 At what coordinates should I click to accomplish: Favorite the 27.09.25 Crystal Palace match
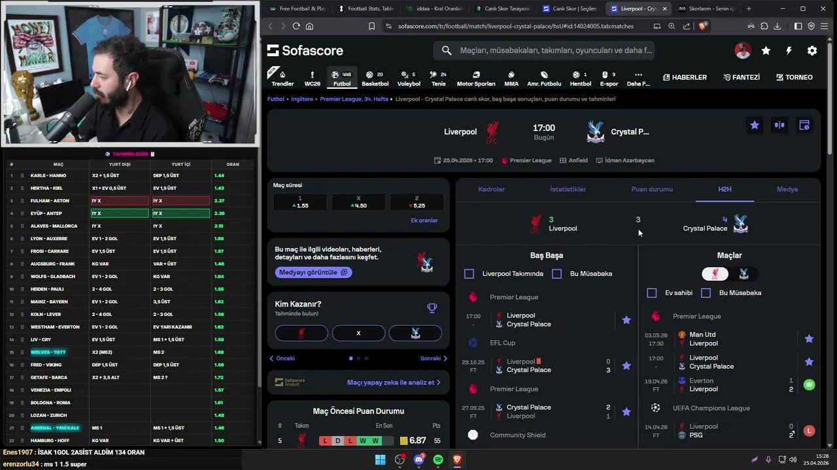coord(626,412)
